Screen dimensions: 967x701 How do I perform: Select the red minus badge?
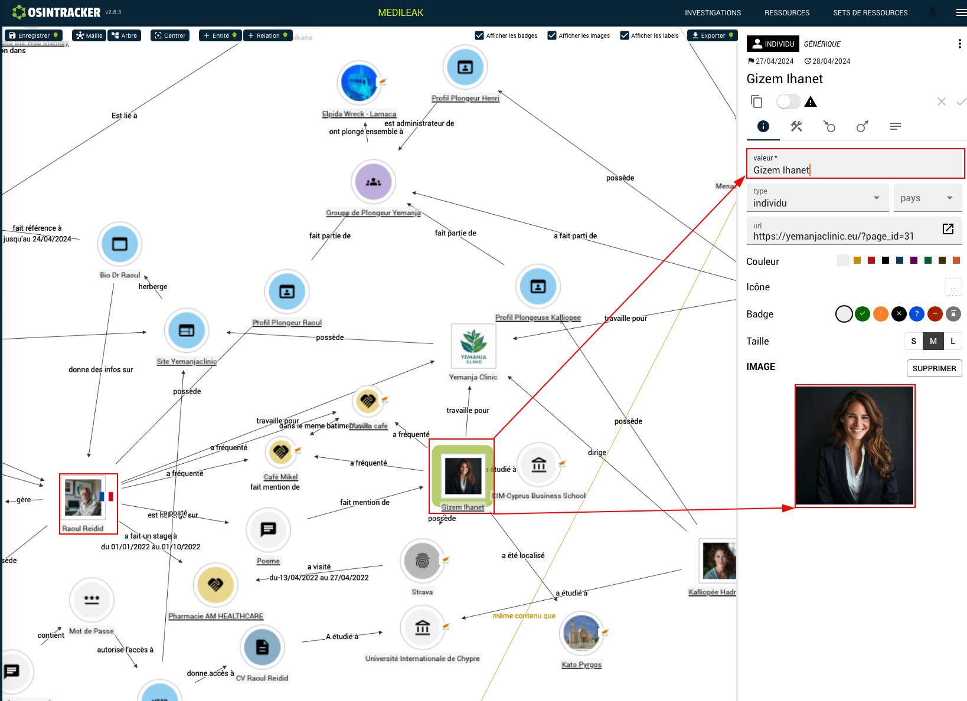935,314
